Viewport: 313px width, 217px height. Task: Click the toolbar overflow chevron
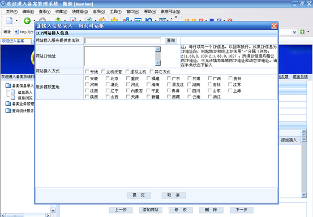[176, 17]
